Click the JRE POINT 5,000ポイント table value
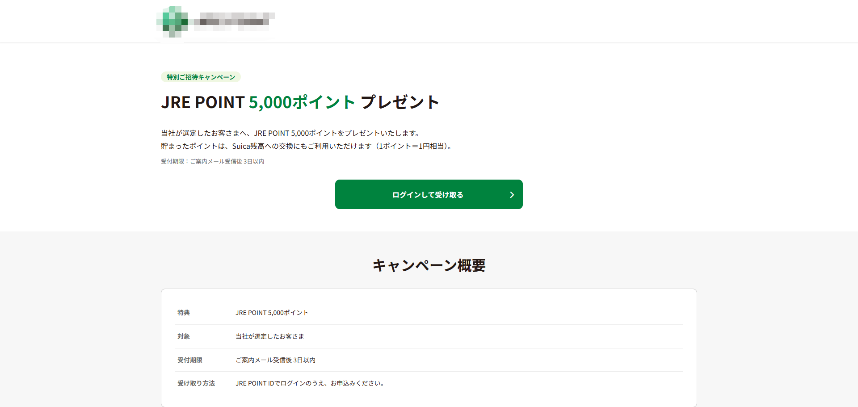Viewport: 858px width, 407px height. pyautogui.click(x=272, y=313)
